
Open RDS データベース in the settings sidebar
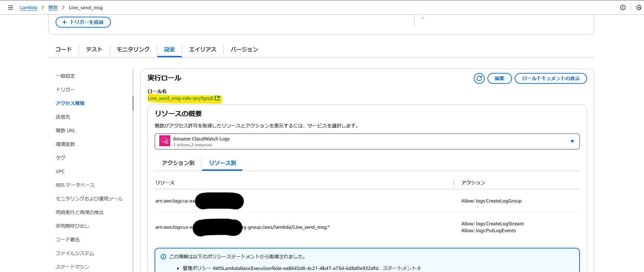[75, 185]
